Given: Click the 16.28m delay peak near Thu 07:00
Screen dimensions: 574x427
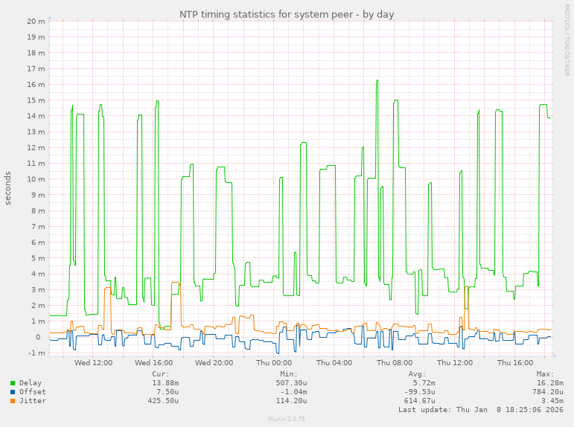Looking at the screenshot, I should point(377,80).
